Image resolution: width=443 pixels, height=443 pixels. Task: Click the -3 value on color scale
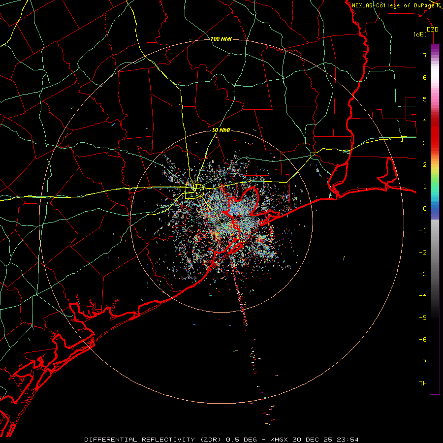(x=423, y=274)
